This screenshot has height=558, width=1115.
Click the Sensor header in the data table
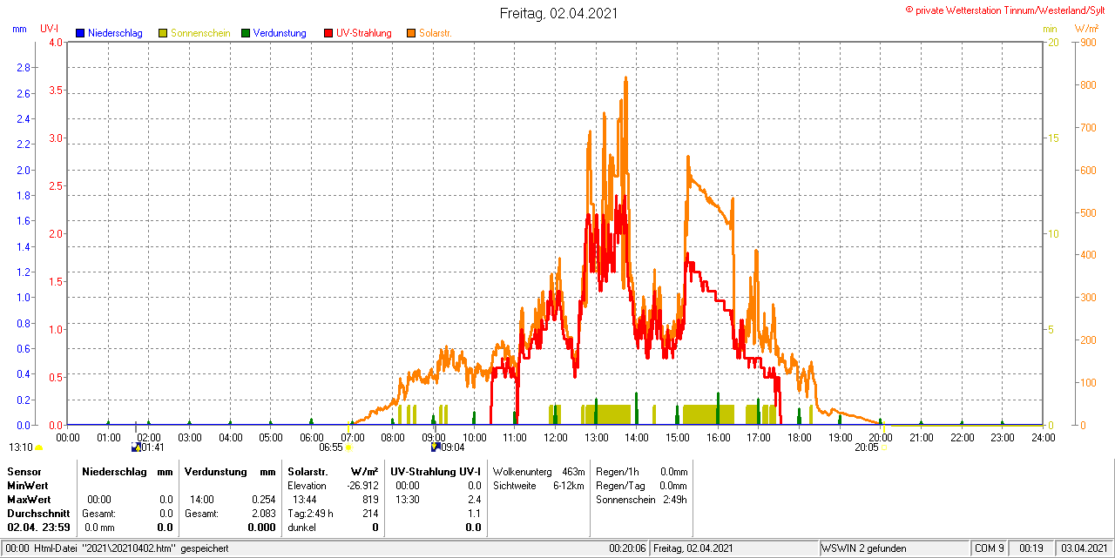point(24,471)
